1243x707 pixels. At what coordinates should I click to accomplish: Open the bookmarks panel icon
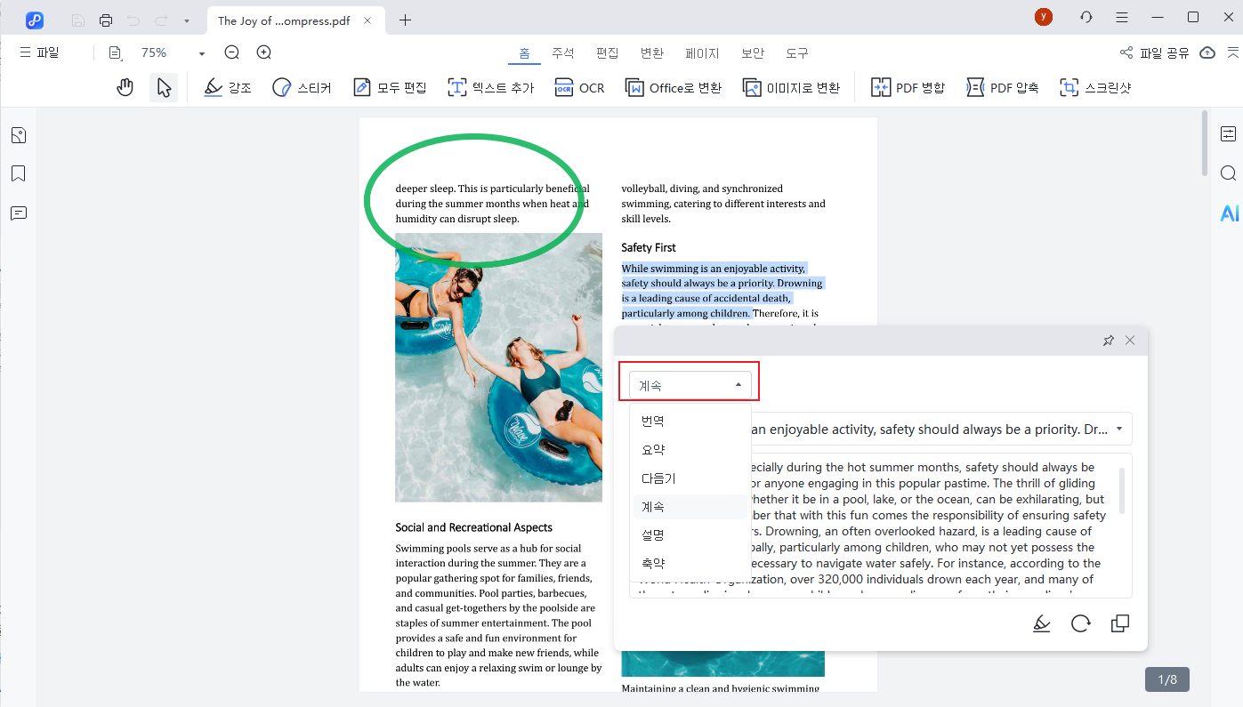18,173
